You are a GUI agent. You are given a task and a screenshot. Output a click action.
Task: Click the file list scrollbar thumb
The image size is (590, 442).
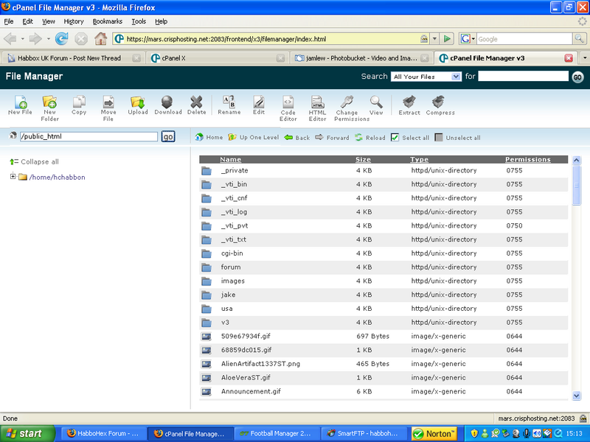pyautogui.click(x=577, y=185)
